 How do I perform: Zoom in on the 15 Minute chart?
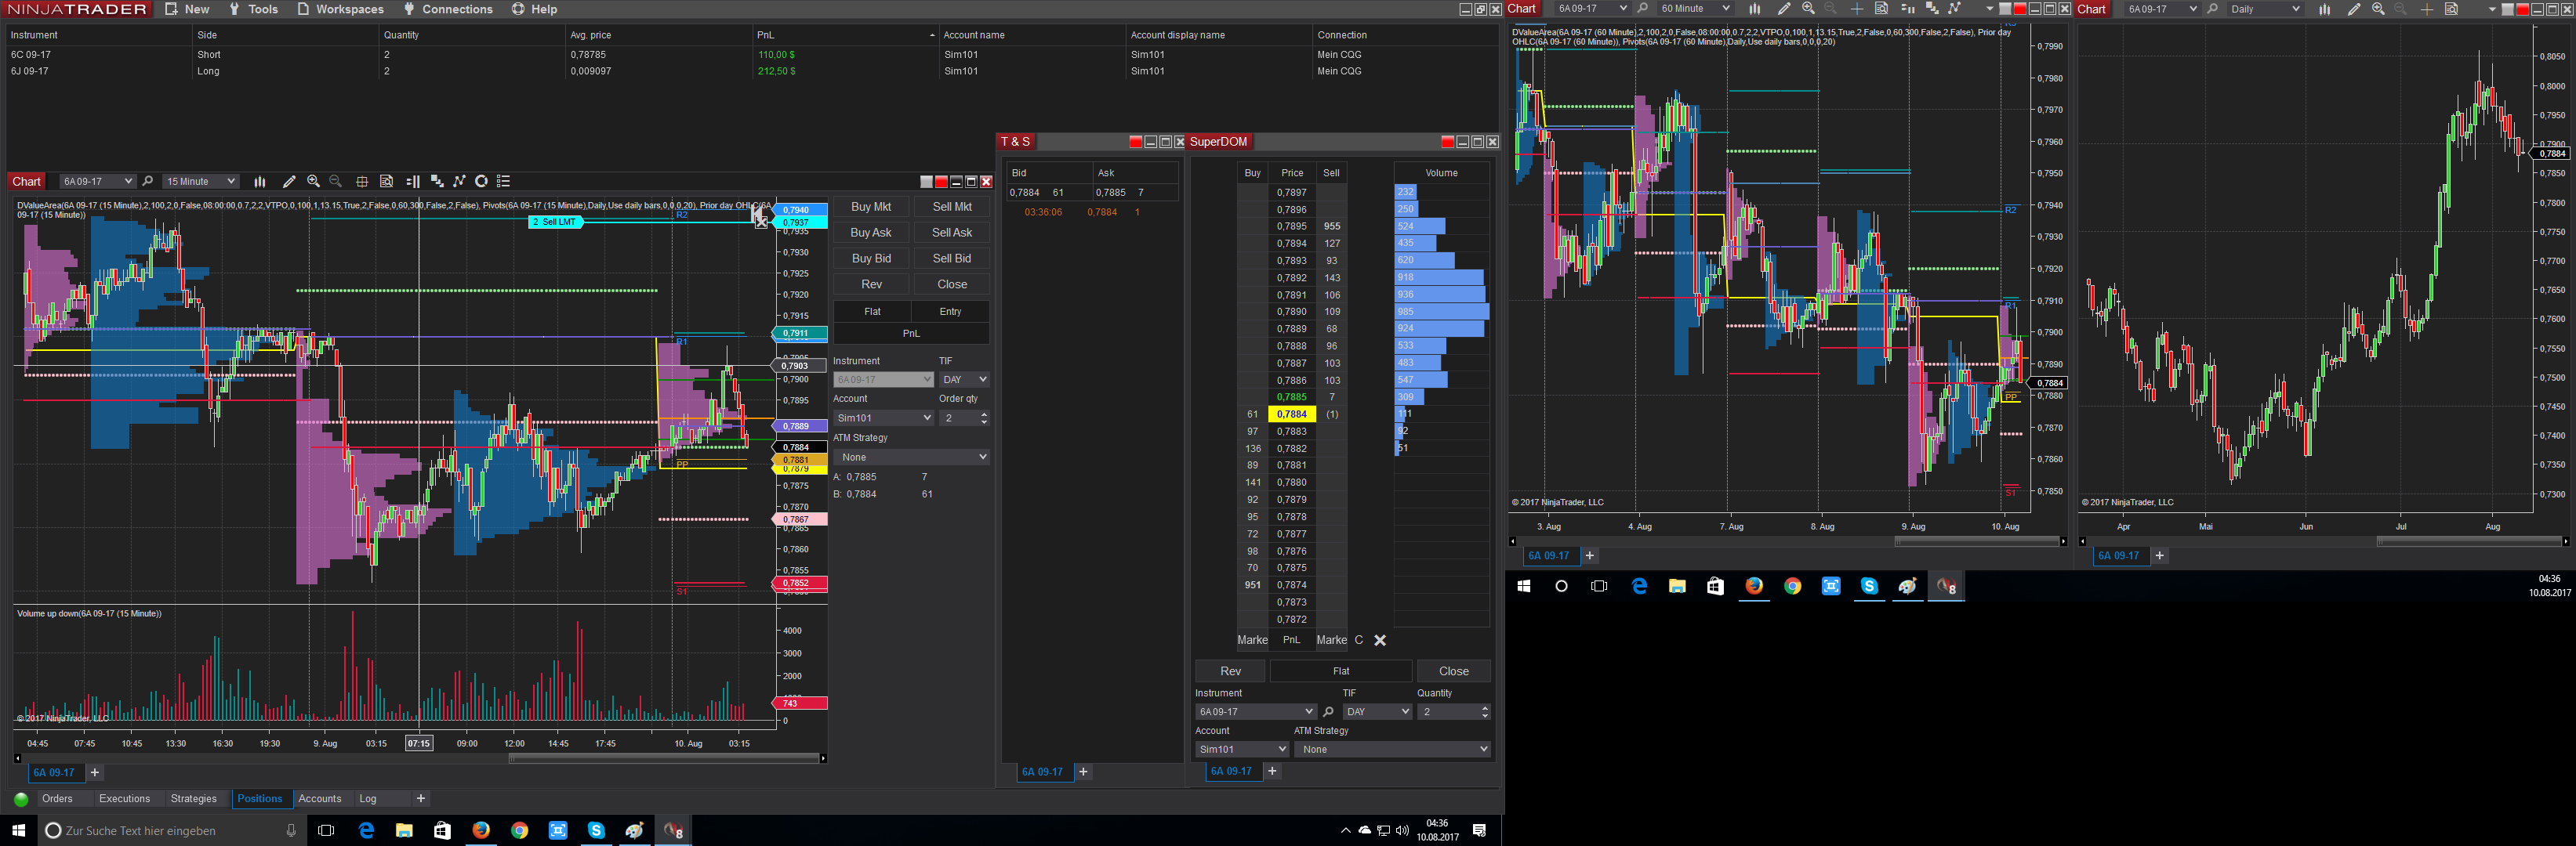point(314,182)
